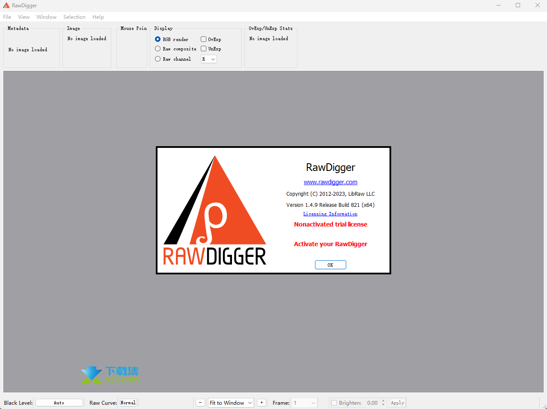Toggle the Brighten checkbox
The image size is (547, 409).
[x=334, y=403]
